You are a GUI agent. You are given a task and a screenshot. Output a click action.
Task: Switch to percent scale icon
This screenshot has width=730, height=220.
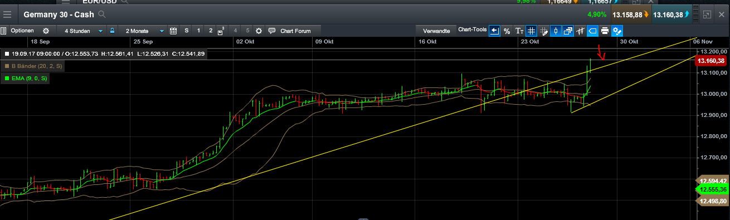[507, 31]
